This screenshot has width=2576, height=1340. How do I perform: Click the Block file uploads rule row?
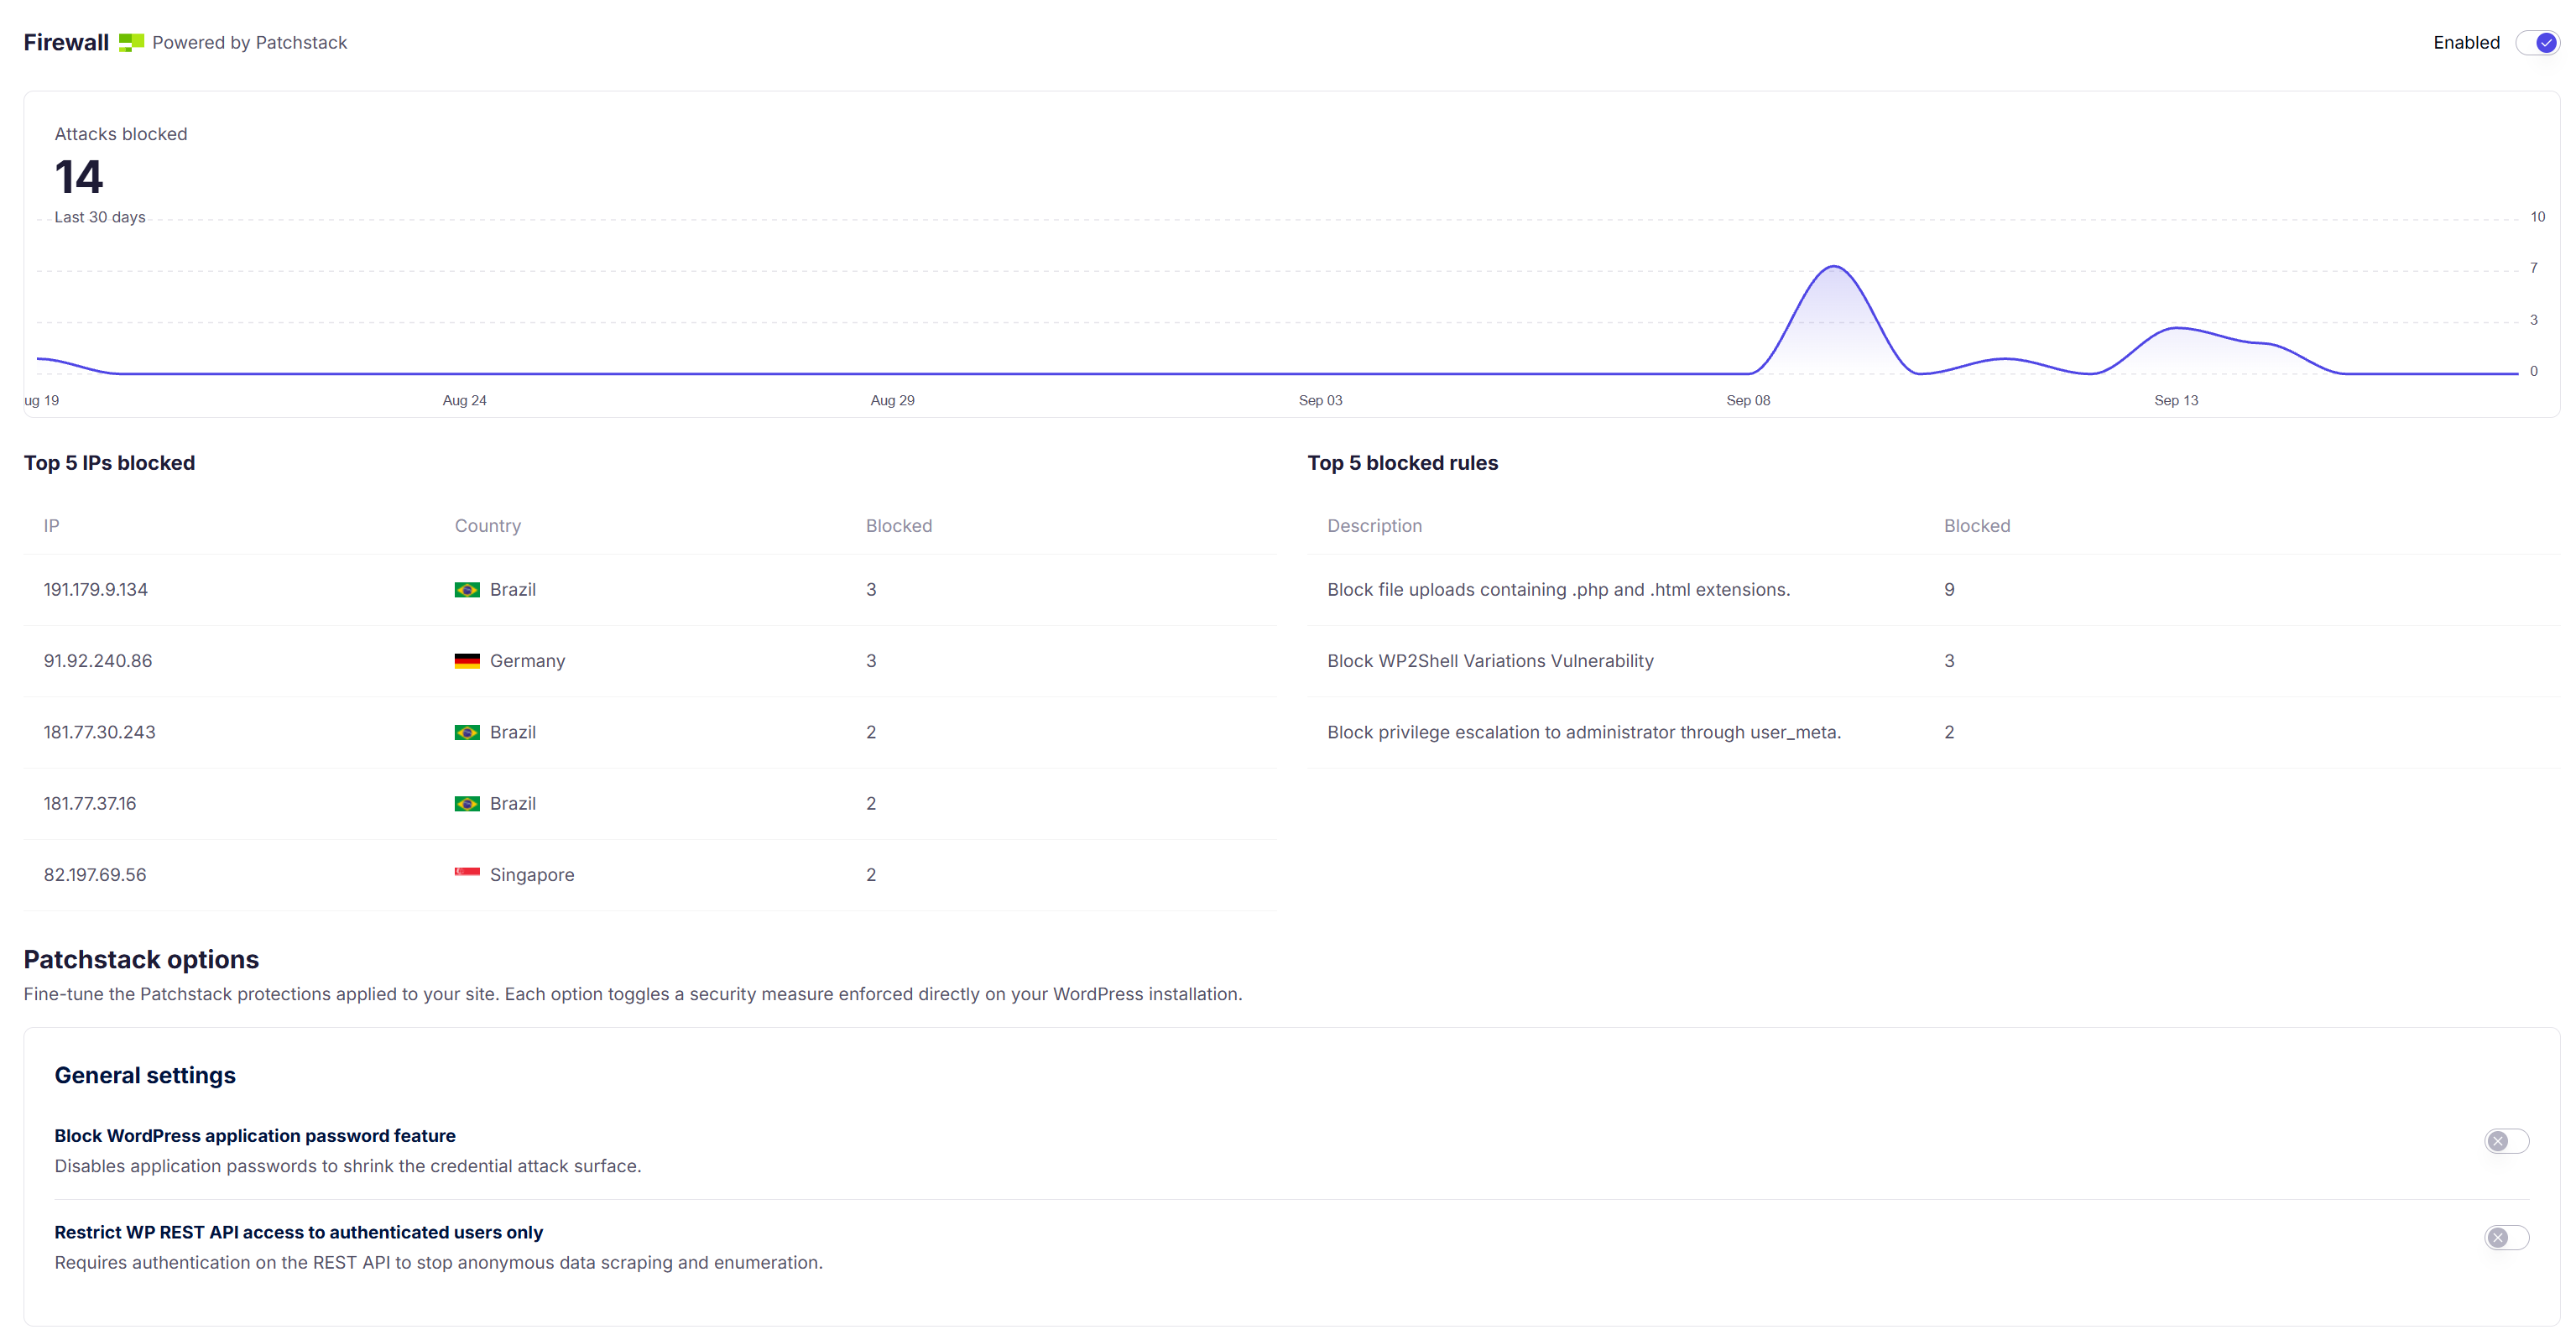pyautogui.click(x=1932, y=590)
